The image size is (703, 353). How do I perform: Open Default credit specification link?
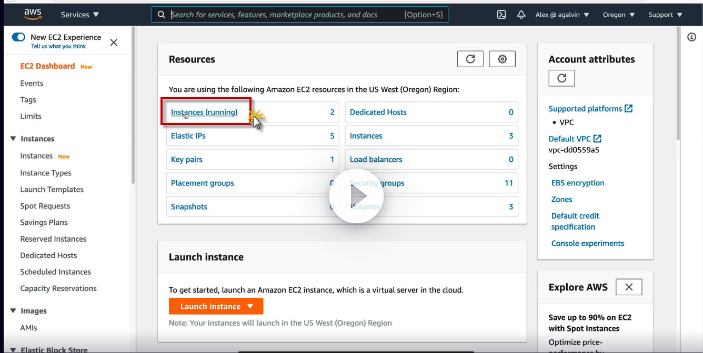click(x=575, y=221)
